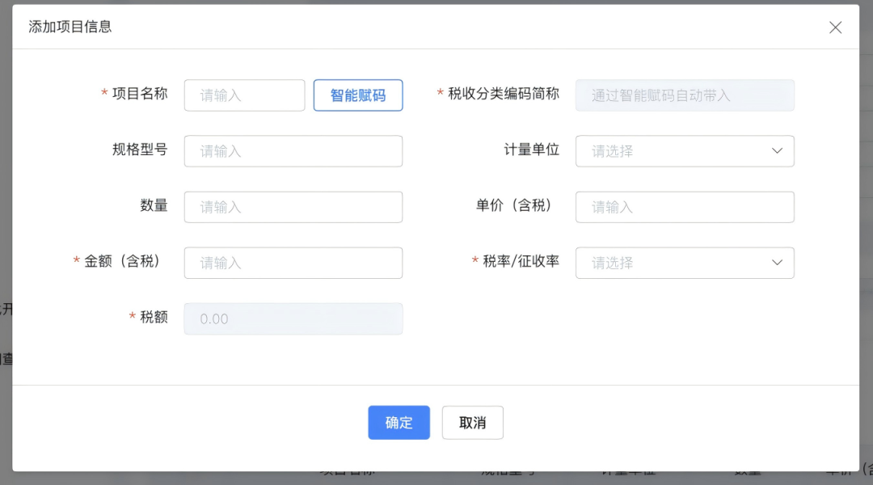
Task: Click the 单价（含税） input box
Action: click(684, 207)
